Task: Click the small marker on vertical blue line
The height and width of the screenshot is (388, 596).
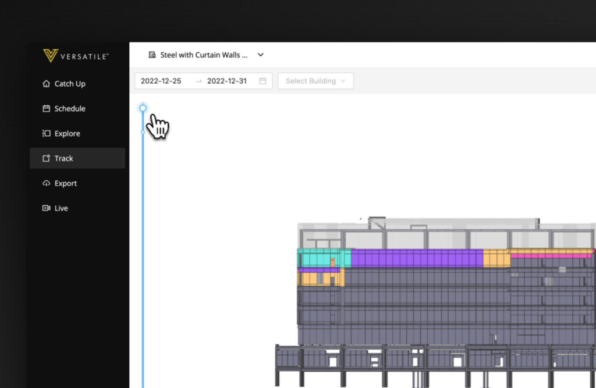Action: pyautogui.click(x=143, y=132)
